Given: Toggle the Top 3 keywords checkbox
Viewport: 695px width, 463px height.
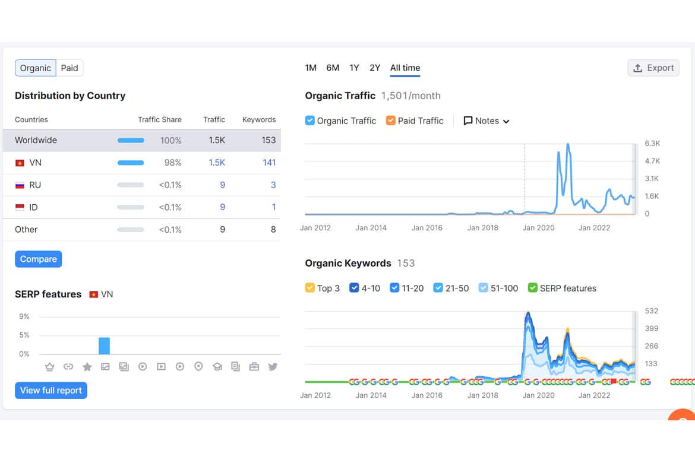Looking at the screenshot, I should pyautogui.click(x=310, y=288).
